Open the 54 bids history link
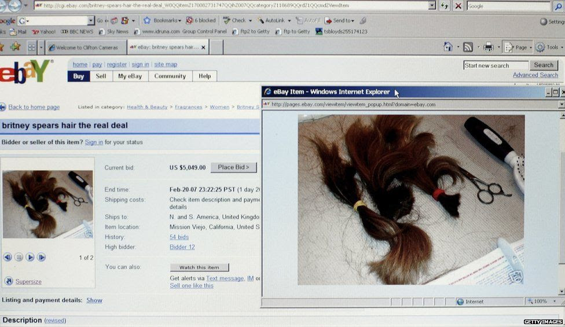 (x=179, y=237)
